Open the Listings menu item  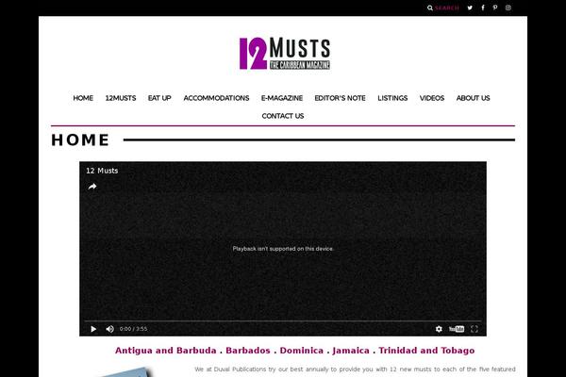pyautogui.click(x=392, y=98)
